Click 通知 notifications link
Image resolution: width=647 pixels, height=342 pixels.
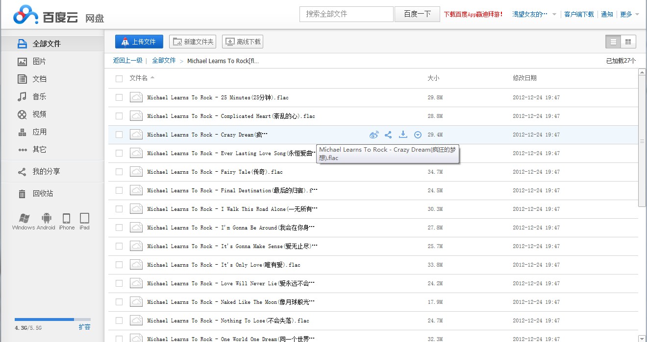[607, 14]
